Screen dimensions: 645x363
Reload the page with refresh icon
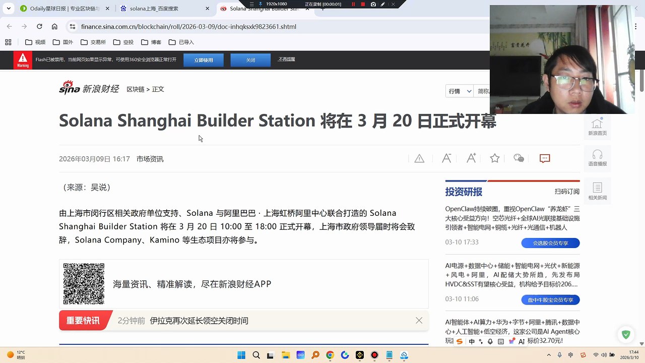pyautogui.click(x=38, y=26)
